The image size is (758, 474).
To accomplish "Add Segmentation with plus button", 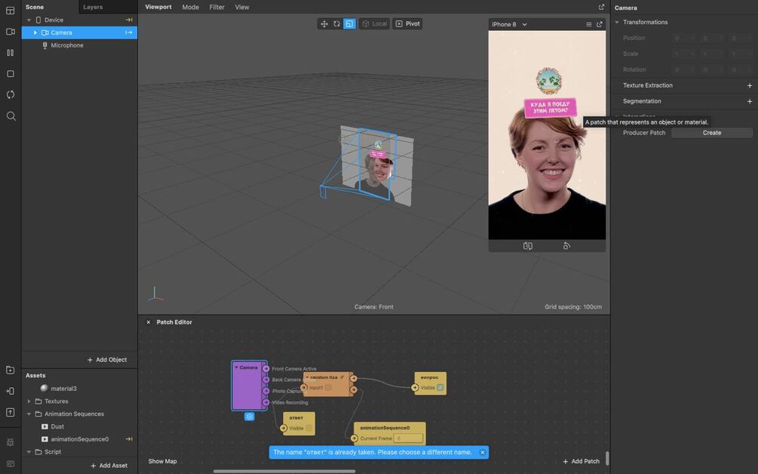I will click(749, 102).
